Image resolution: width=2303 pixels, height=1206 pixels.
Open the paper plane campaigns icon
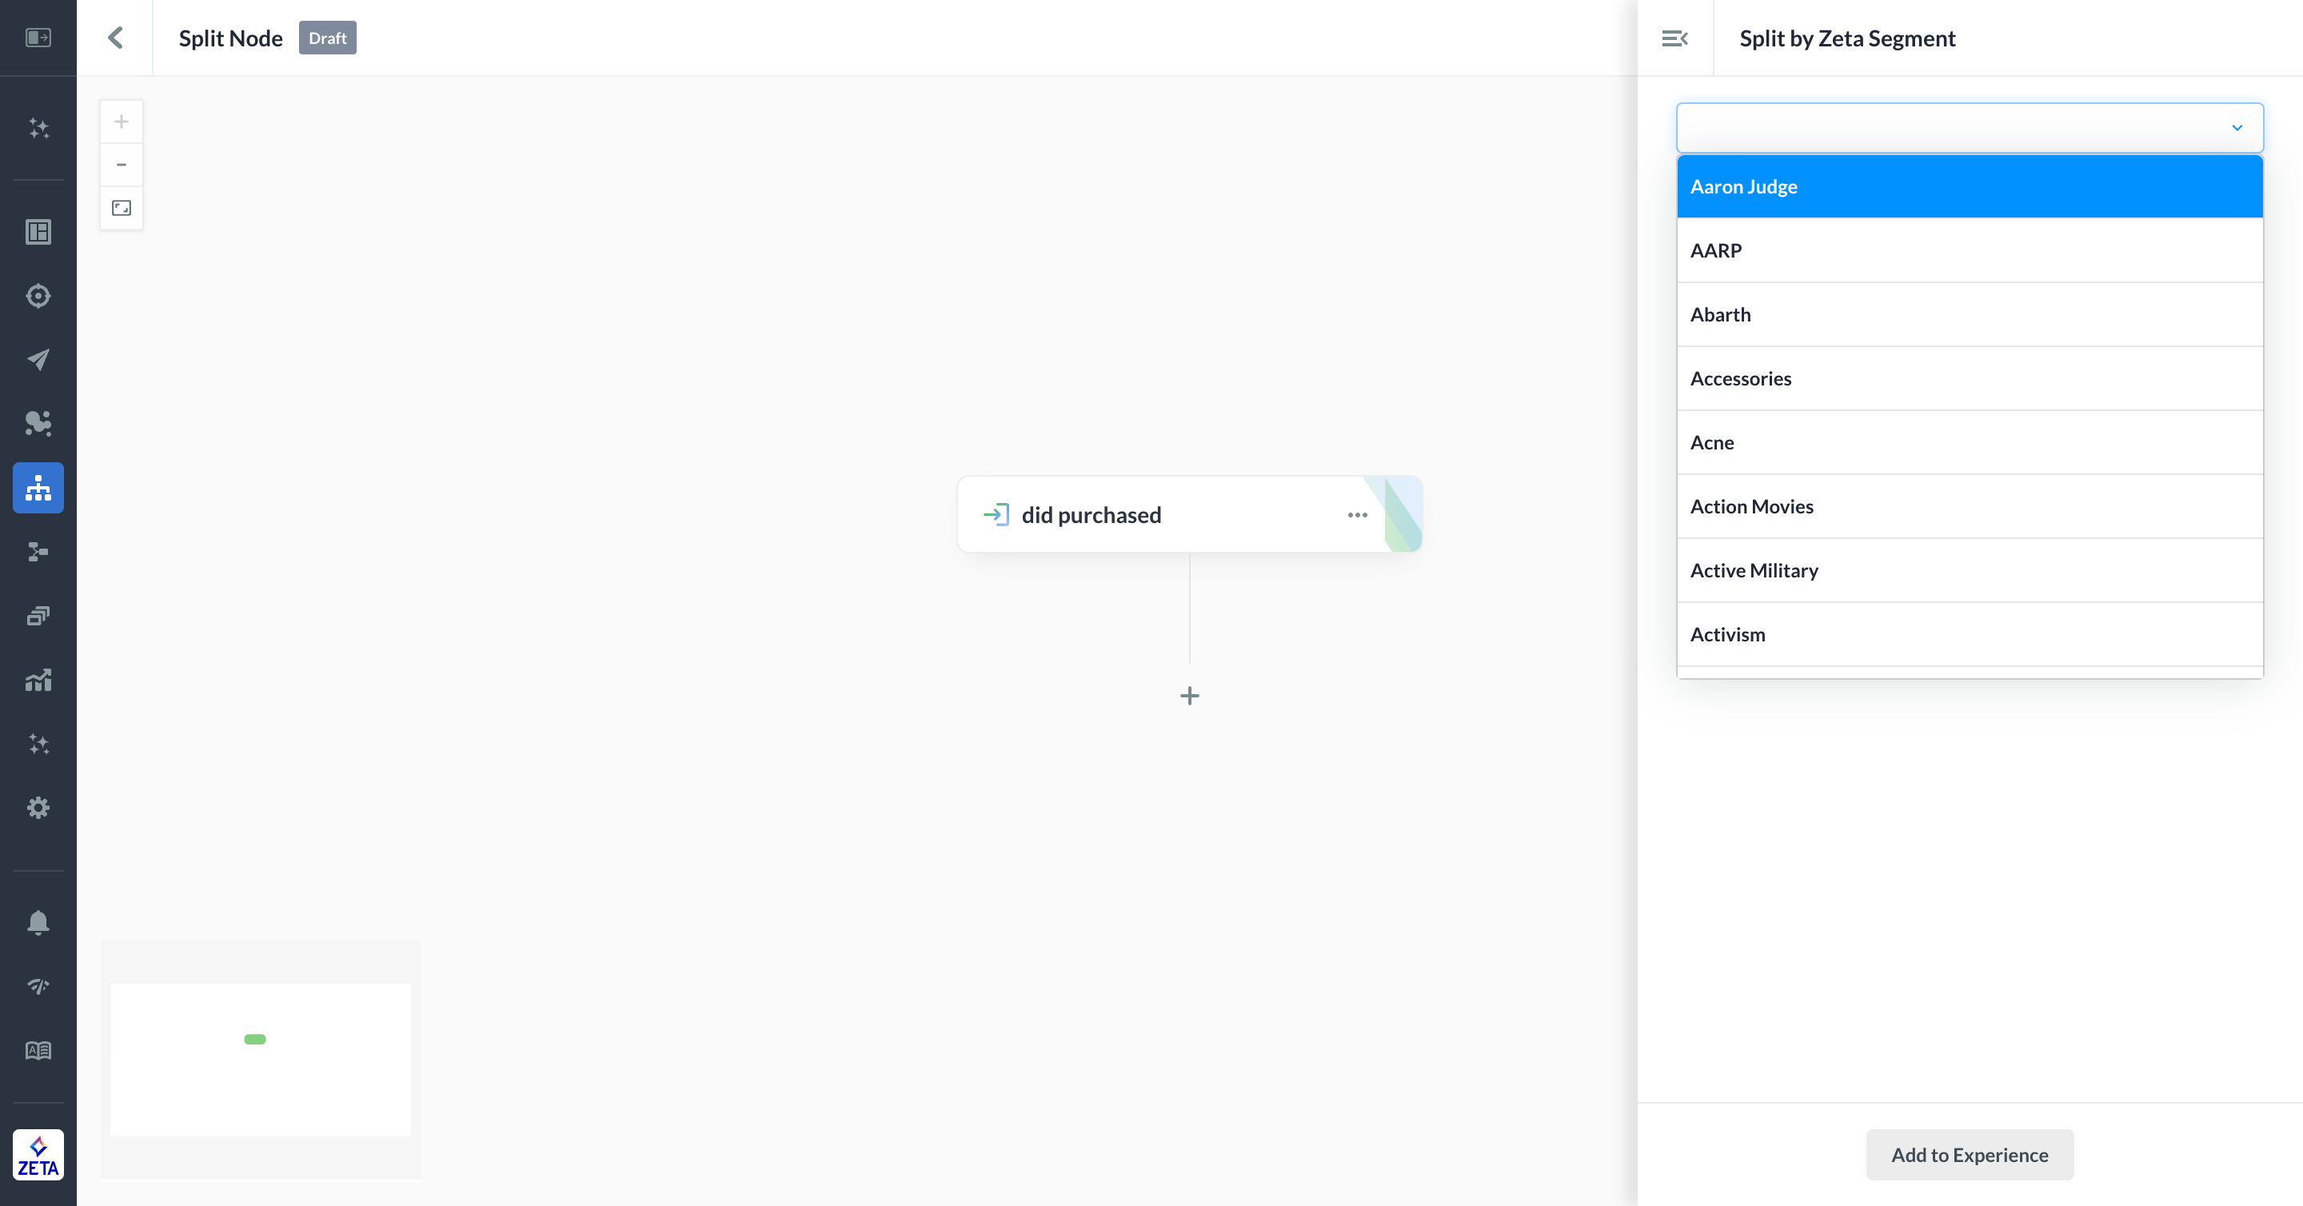pos(38,359)
